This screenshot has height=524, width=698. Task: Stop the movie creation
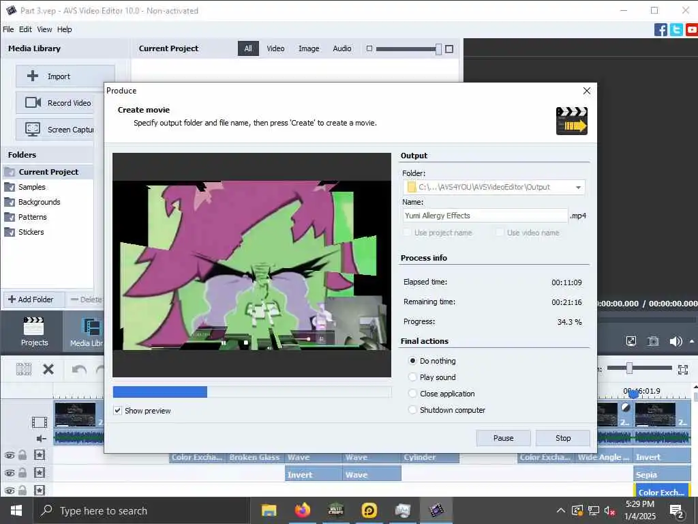[x=563, y=438]
